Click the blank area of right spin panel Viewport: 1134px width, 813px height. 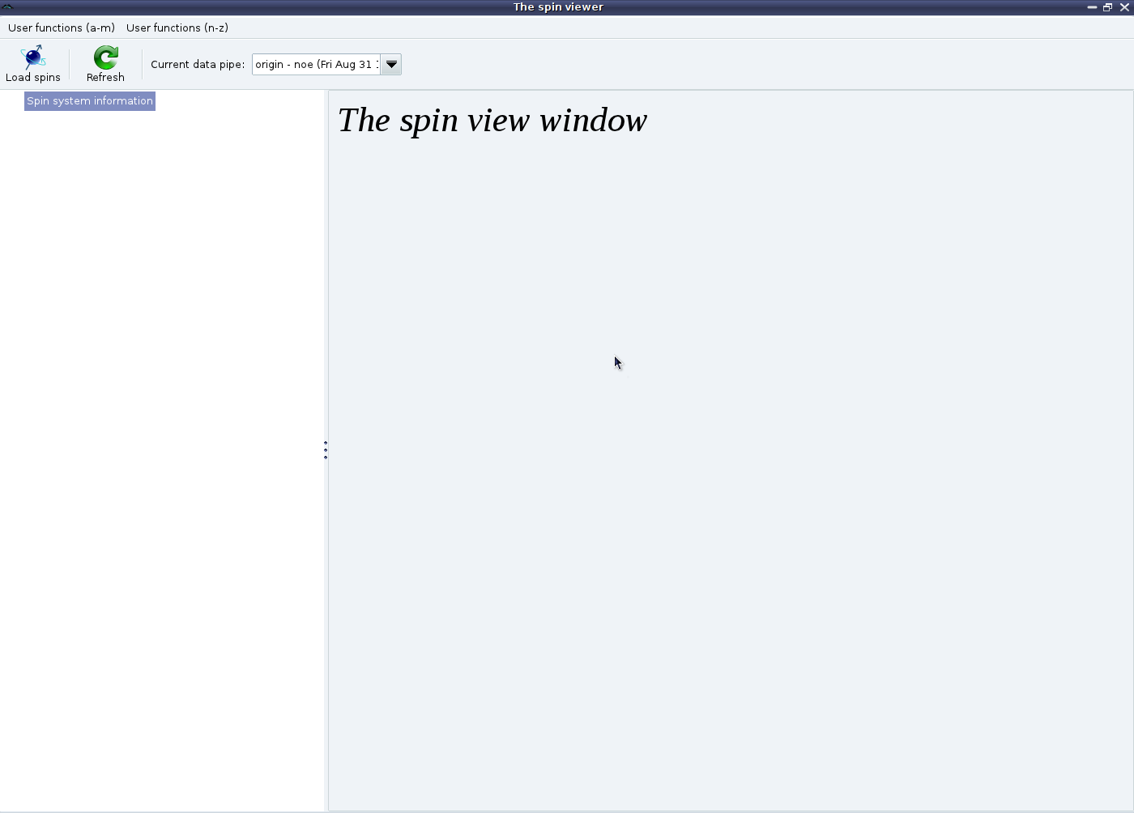tap(729, 526)
